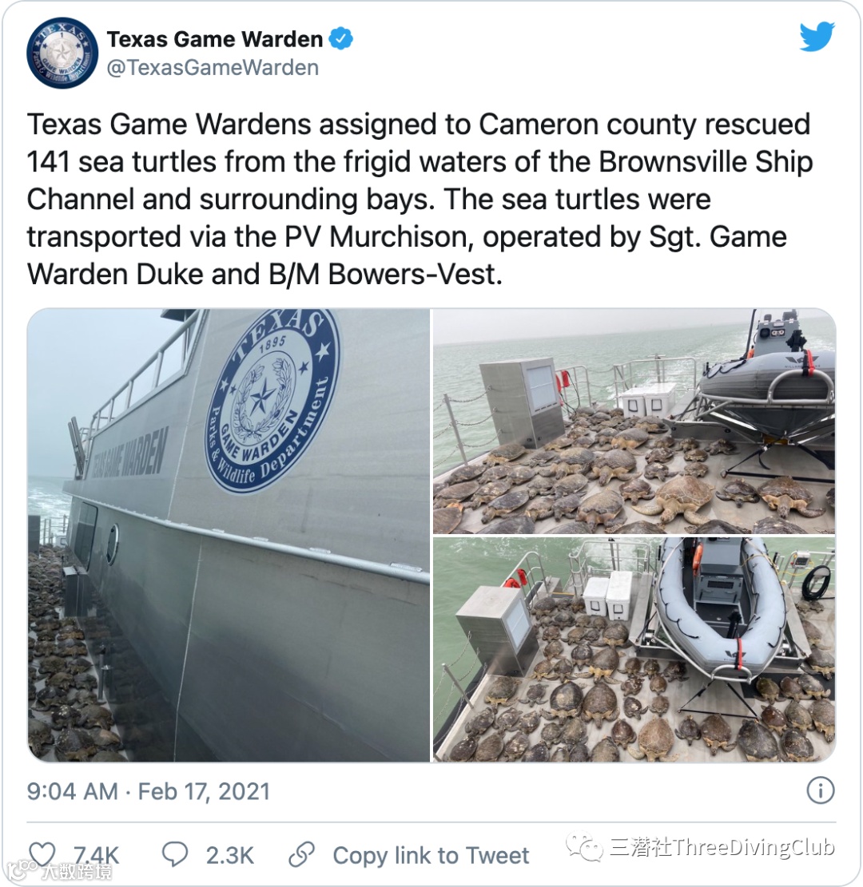Open replies via speech bubble icon
The width and height of the screenshot is (863, 887).
click(174, 855)
